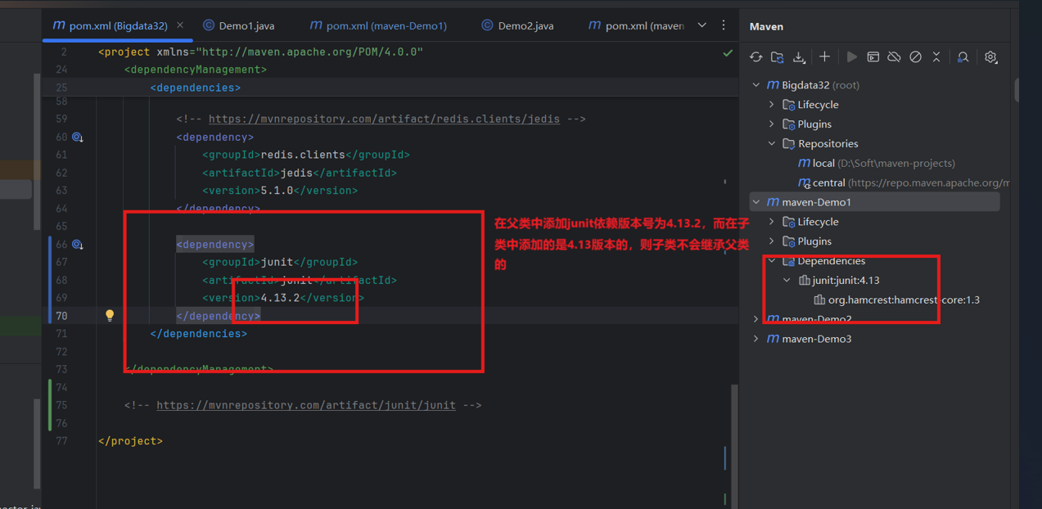Toggle skip tests mode icon
1042x509 pixels.
(x=915, y=57)
